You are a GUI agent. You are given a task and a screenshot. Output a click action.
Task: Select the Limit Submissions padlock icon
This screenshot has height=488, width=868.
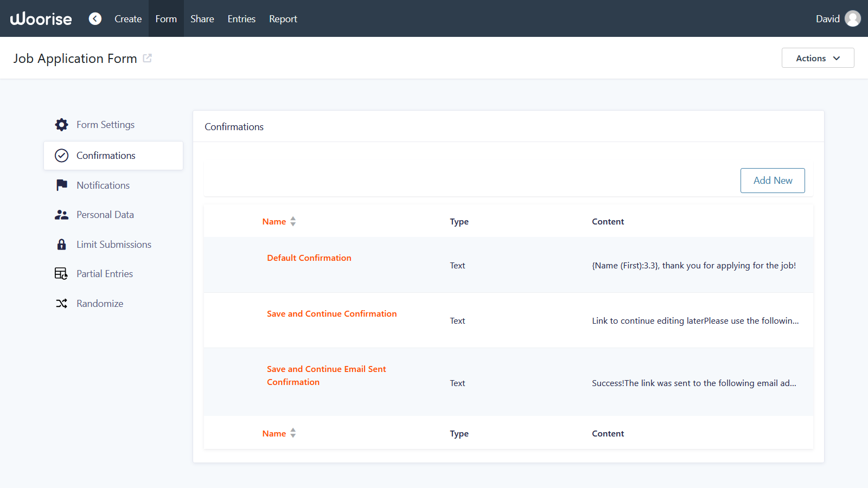tap(61, 244)
